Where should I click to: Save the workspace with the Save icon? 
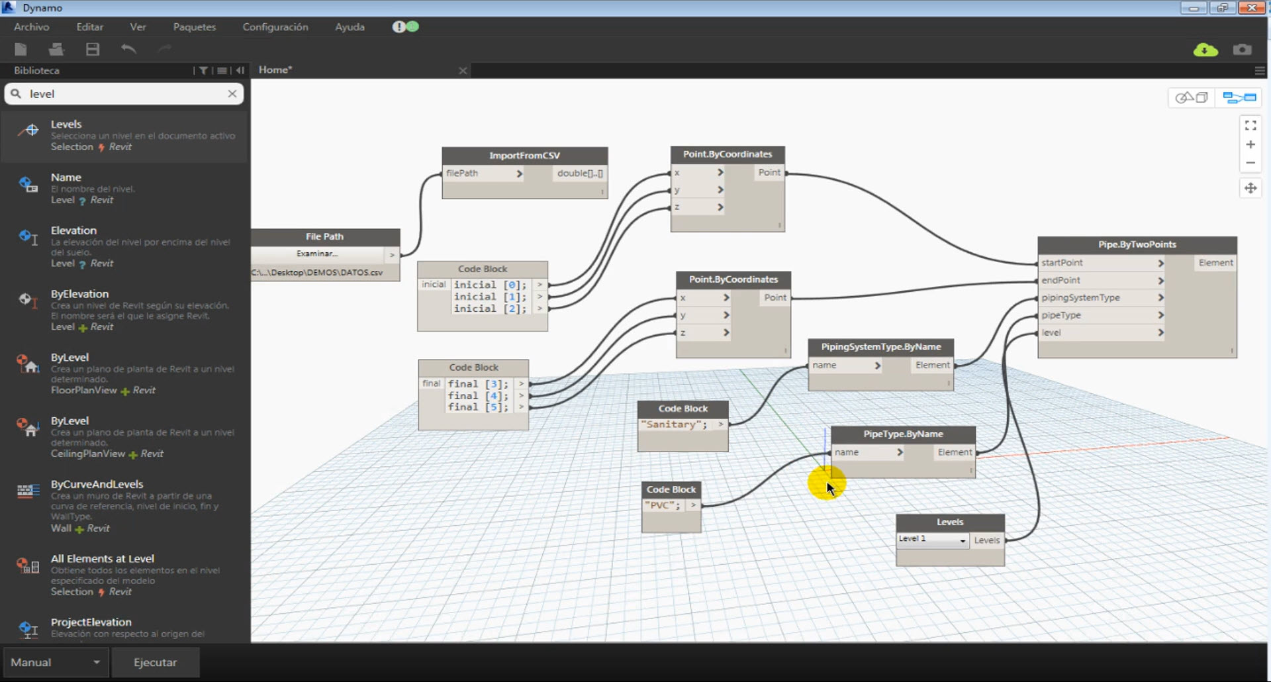click(93, 49)
